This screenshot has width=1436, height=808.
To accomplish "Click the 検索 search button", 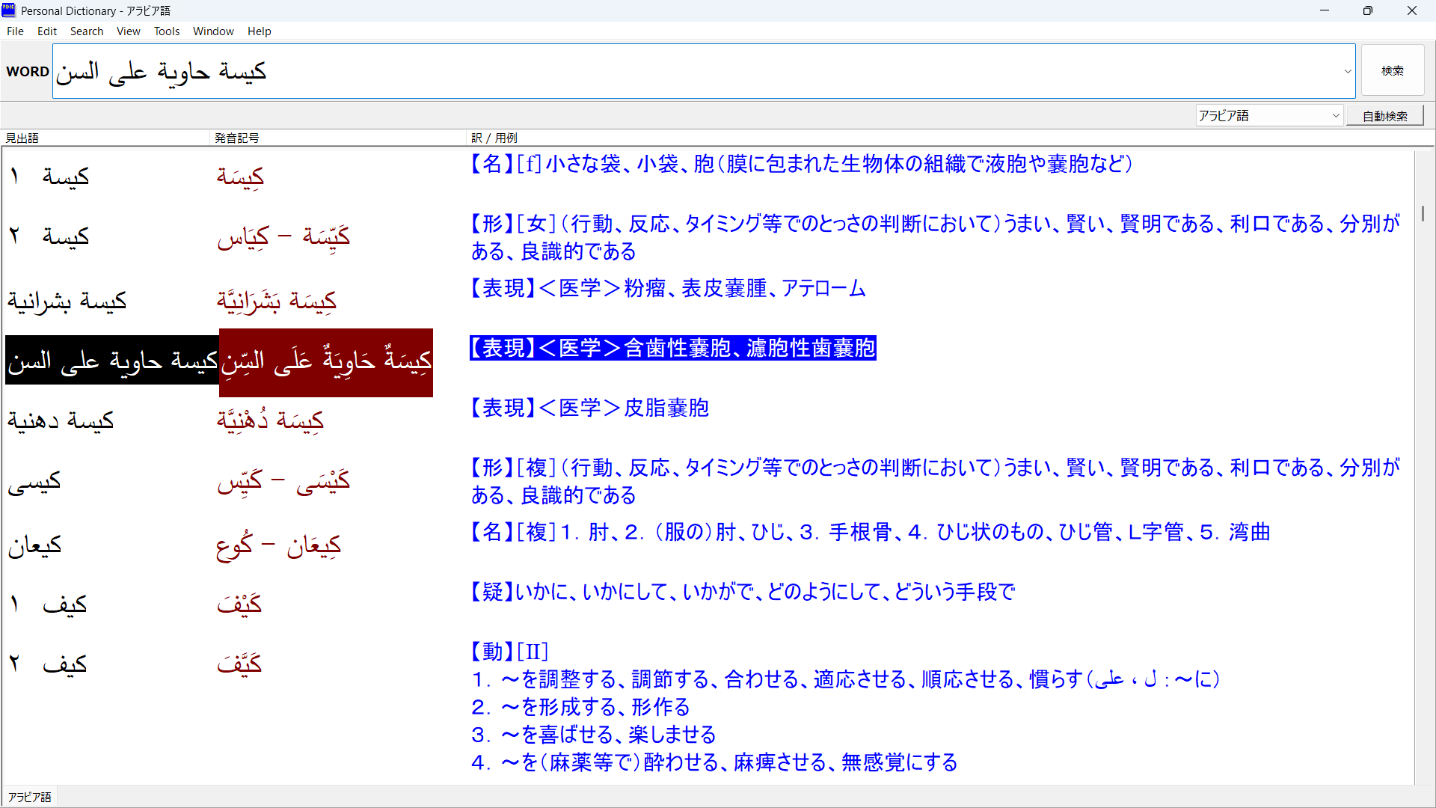I will pos(1392,71).
